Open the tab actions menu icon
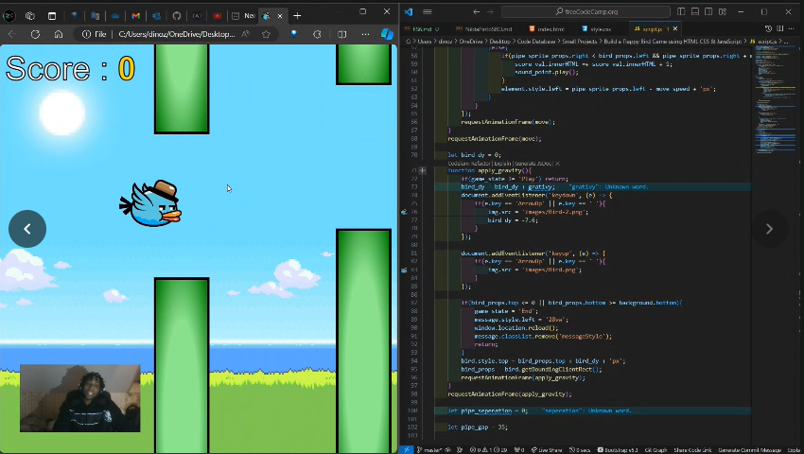 [x=52, y=16]
